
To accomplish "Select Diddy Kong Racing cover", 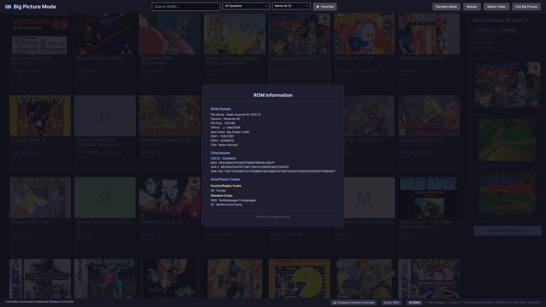I will point(170,116).
